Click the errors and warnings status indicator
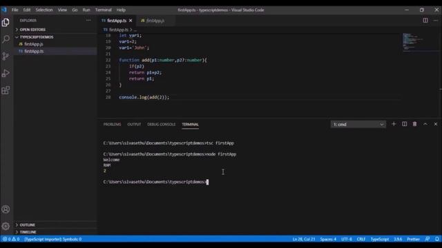This screenshot has height=248, width=442. pyautogui.click(x=11, y=239)
